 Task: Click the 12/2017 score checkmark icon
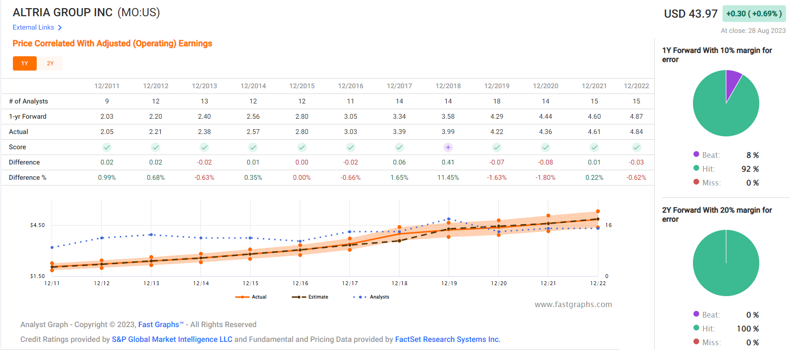pyautogui.click(x=399, y=147)
